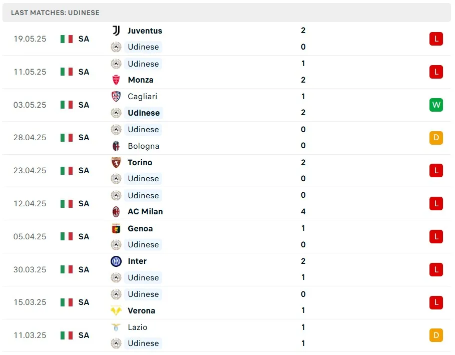Image resolution: width=455 pixels, height=355 pixels.
Task: Open the AC Milan team link
Action: [x=145, y=211]
